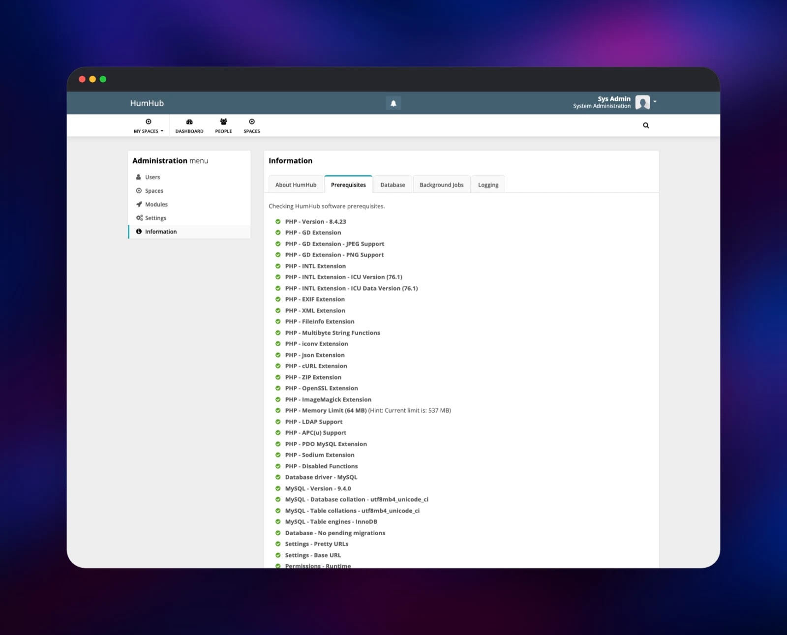Click the Modules rocket icon
This screenshot has width=787, height=635.
(x=139, y=204)
